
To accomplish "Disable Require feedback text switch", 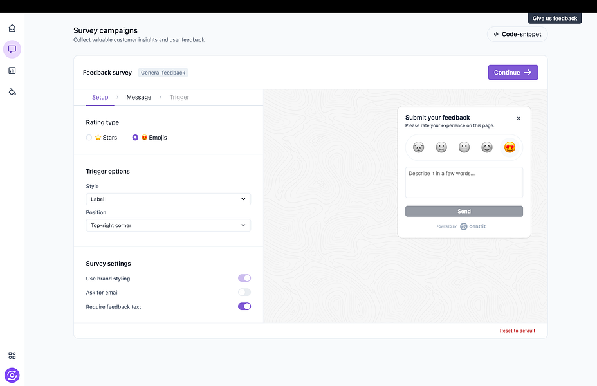I will 244,306.
